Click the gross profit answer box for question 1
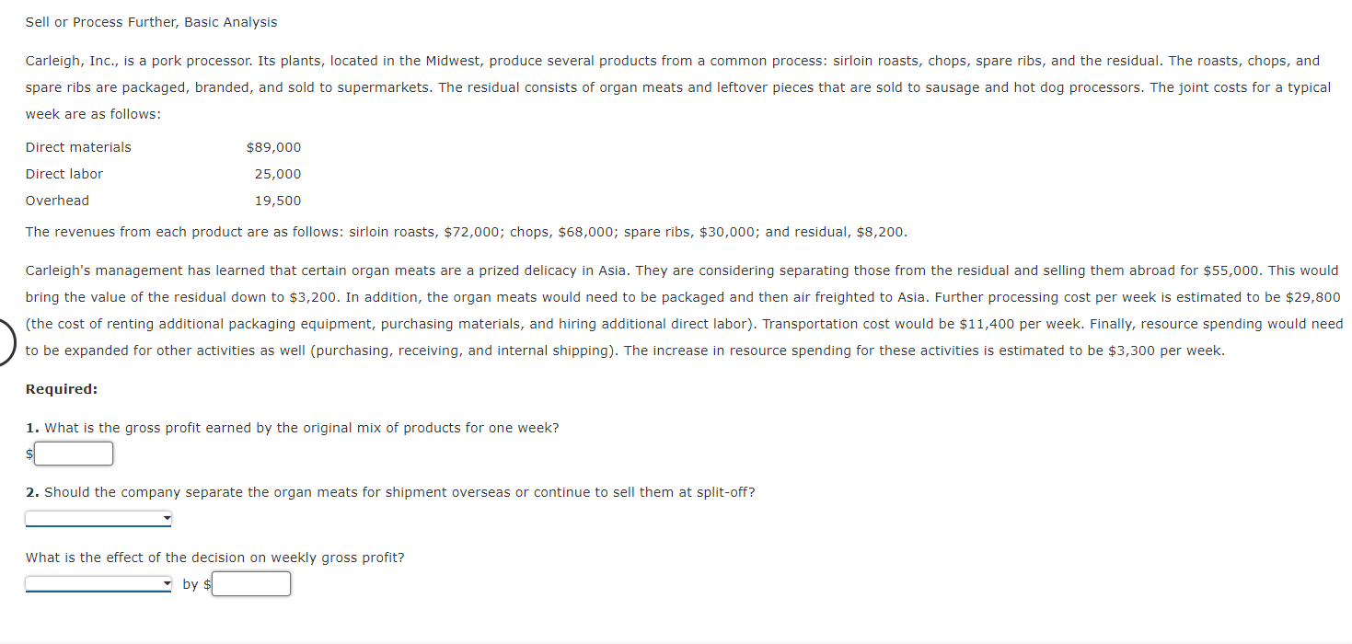 click(x=73, y=453)
